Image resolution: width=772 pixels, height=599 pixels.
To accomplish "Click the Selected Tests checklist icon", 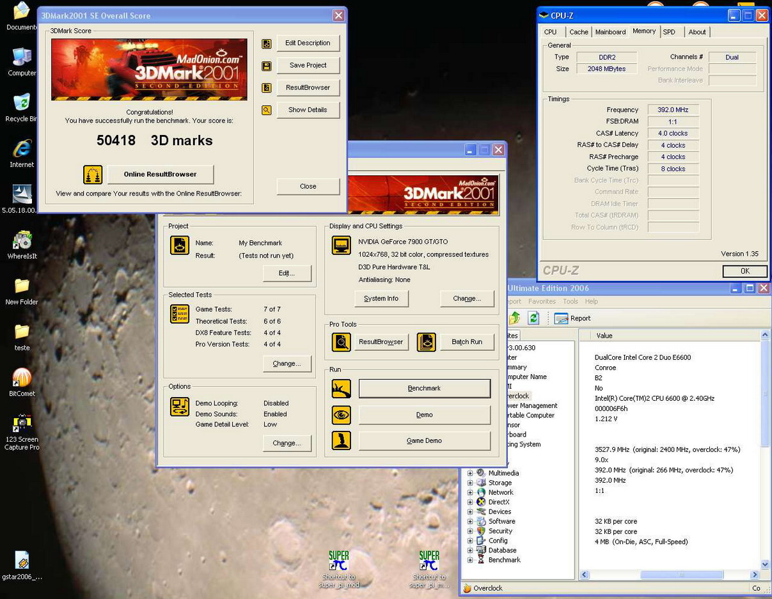I will [x=180, y=314].
